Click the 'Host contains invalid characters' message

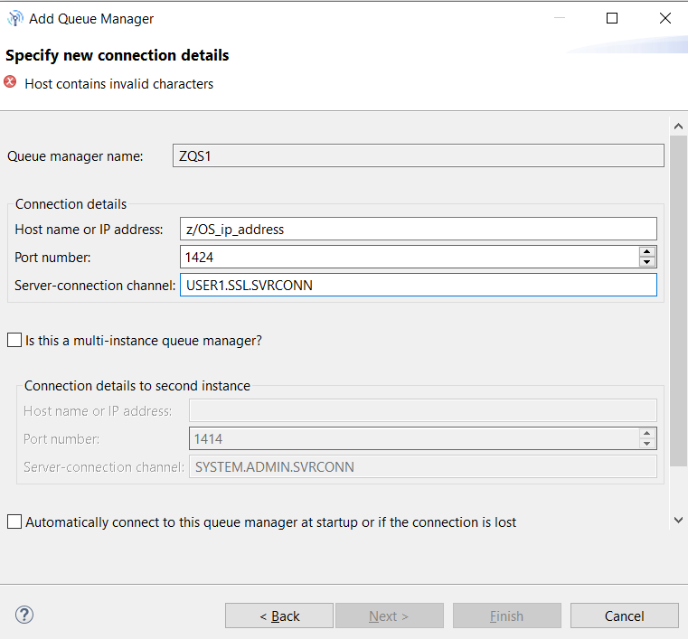119,84
